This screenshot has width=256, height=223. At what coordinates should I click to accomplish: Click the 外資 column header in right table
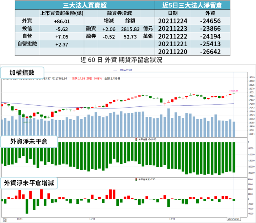coord(210,13)
